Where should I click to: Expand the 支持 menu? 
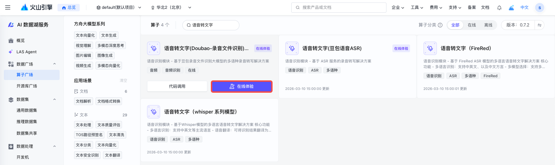tap(455, 7)
